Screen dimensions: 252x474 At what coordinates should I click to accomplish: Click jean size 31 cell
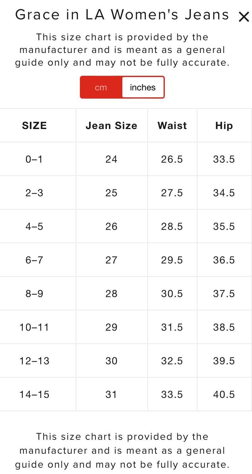click(x=111, y=394)
